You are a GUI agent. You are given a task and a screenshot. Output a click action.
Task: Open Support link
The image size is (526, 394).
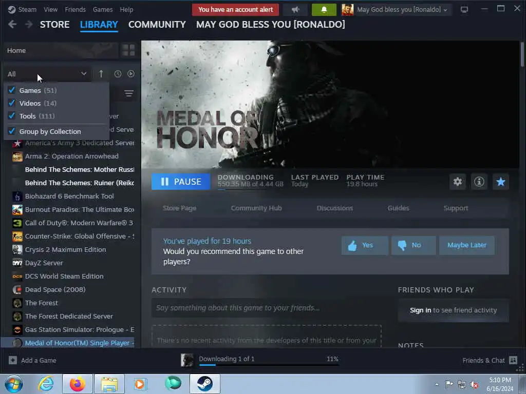(456, 208)
